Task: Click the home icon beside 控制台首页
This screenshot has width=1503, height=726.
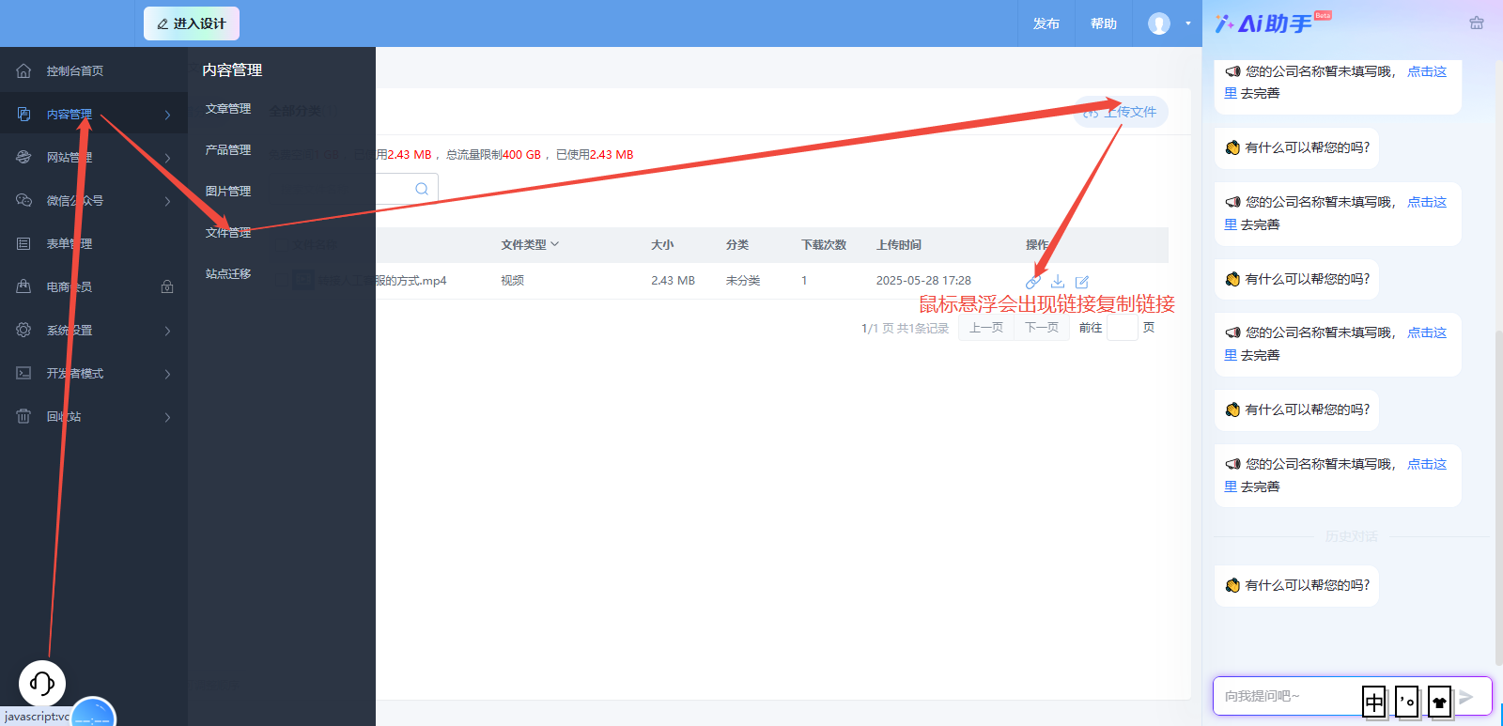Action: tap(23, 70)
